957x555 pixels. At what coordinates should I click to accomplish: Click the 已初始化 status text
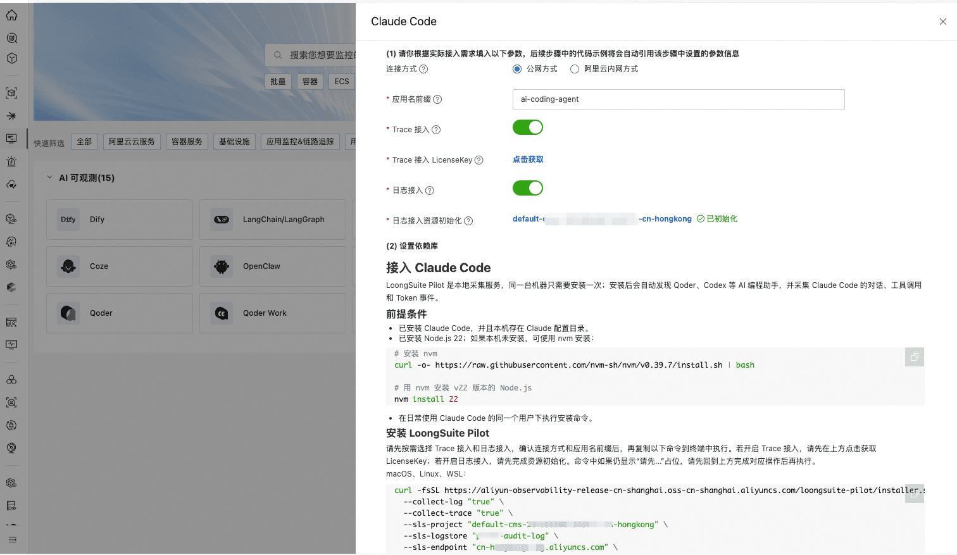(722, 219)
